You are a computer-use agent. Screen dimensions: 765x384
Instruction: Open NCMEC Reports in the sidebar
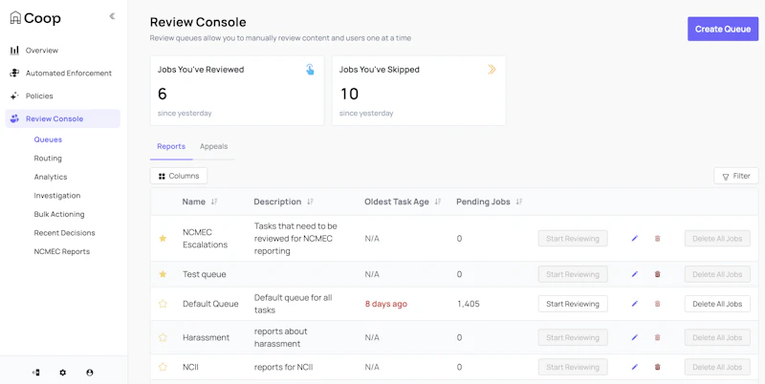(x=62, y=251)
